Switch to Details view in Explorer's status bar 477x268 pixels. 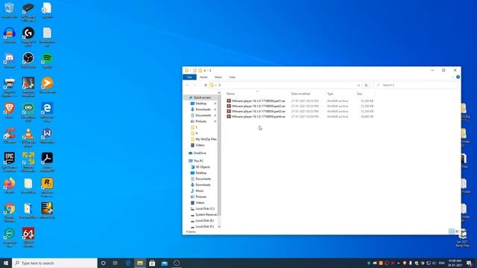(452, 232)
